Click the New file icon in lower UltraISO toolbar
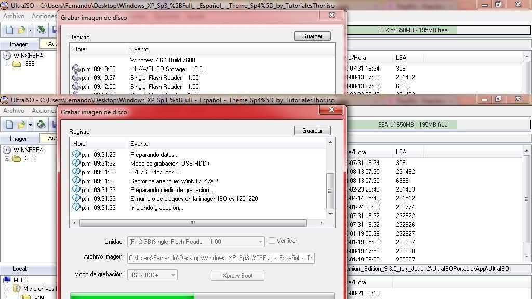 [x=9, y=125]
